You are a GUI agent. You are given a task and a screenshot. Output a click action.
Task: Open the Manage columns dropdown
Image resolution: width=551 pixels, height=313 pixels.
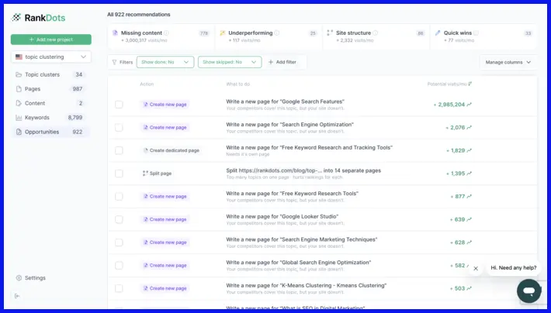[508, 62]
